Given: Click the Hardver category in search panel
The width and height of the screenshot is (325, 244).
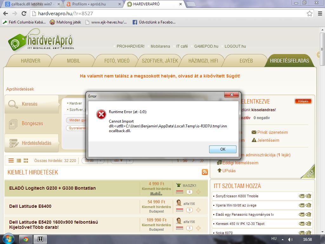Looking at the screenshot, I should coord(76,103).
